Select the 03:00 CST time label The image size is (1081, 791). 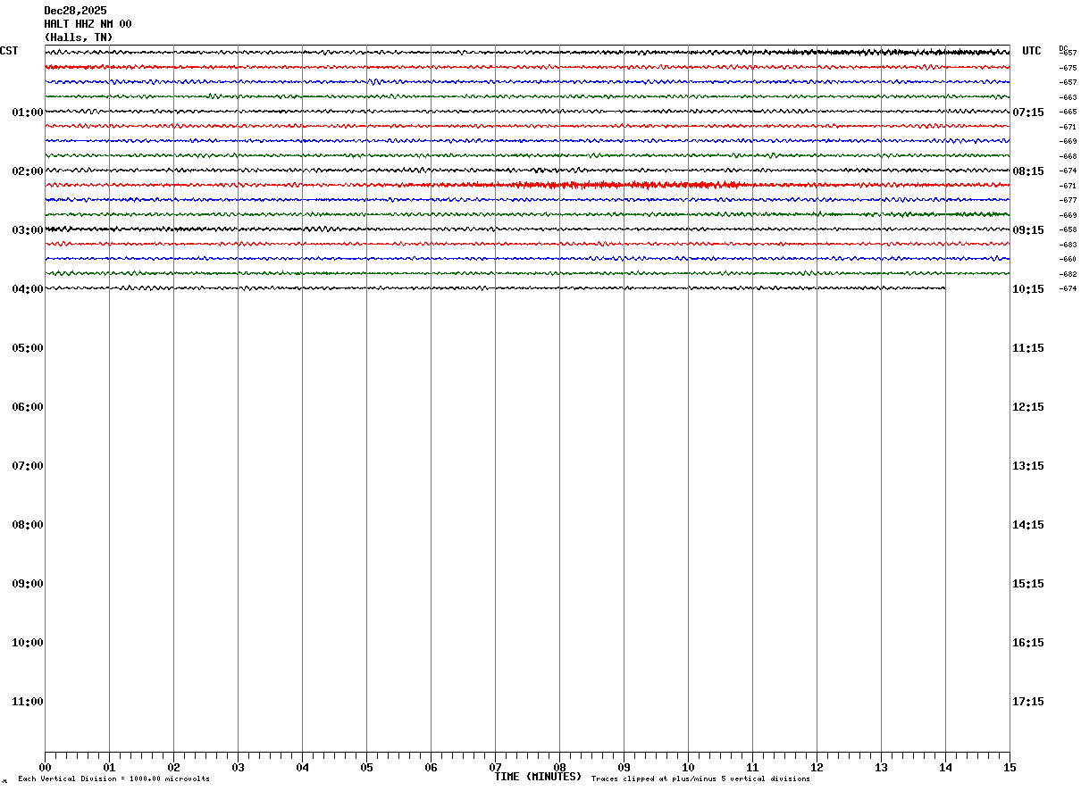pyautogui.click(x=28, y=230)
